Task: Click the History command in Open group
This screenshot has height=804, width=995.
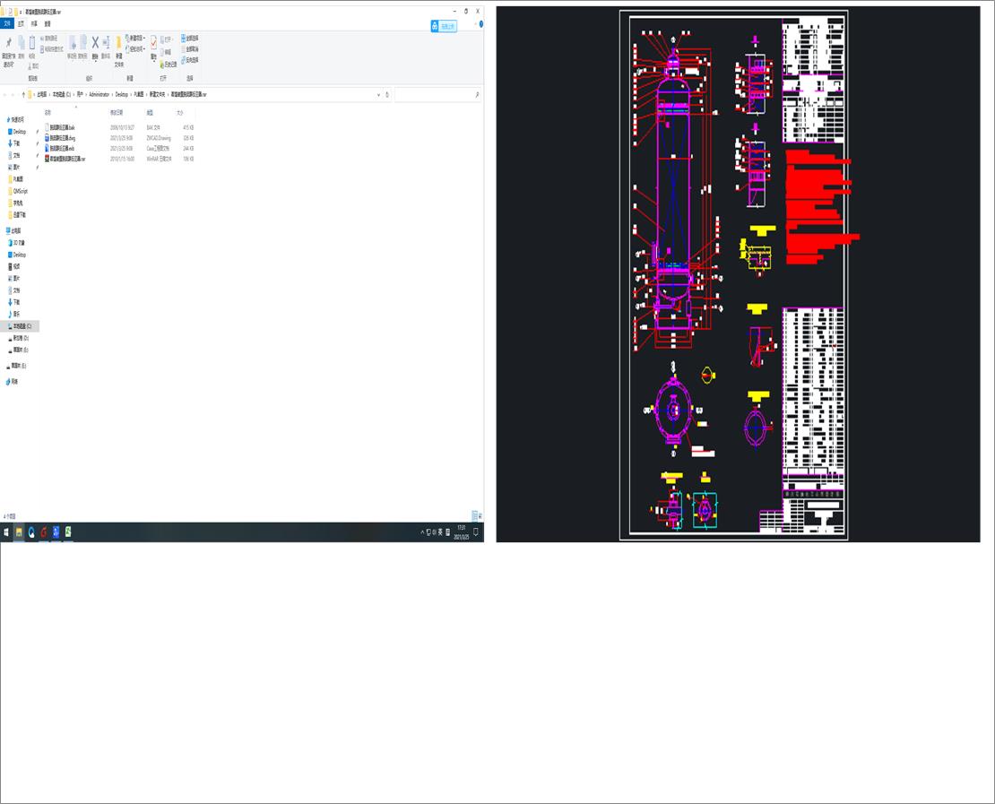Action: (x=168, y=65)
